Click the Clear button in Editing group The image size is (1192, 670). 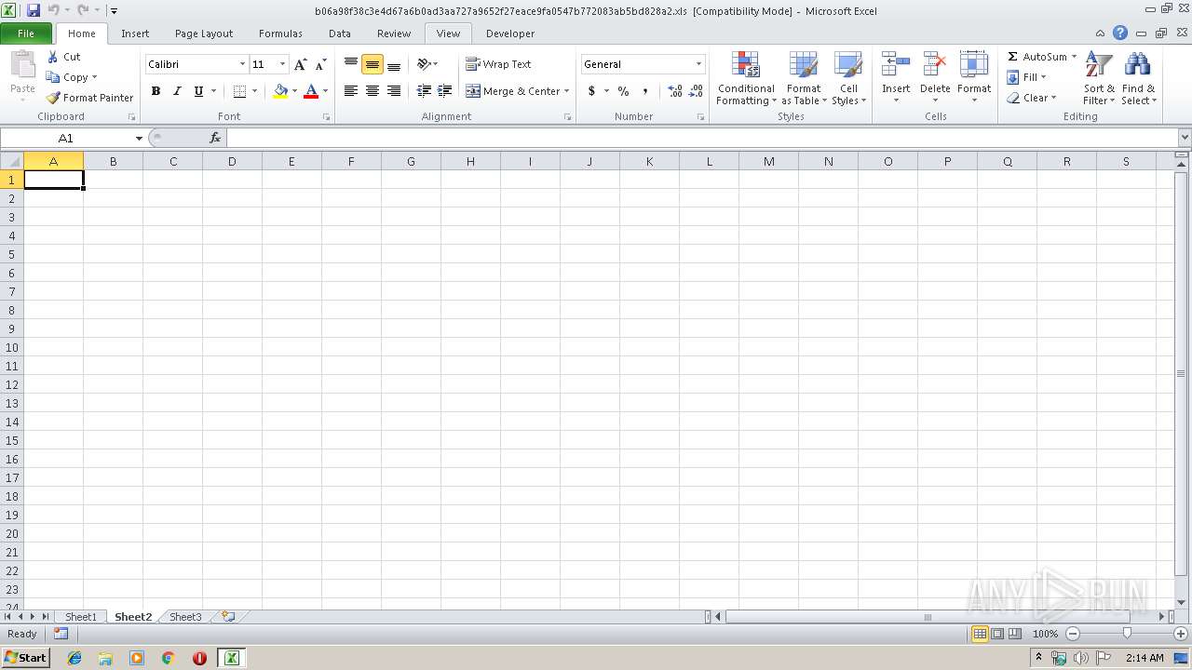[x=1031, y=98]
